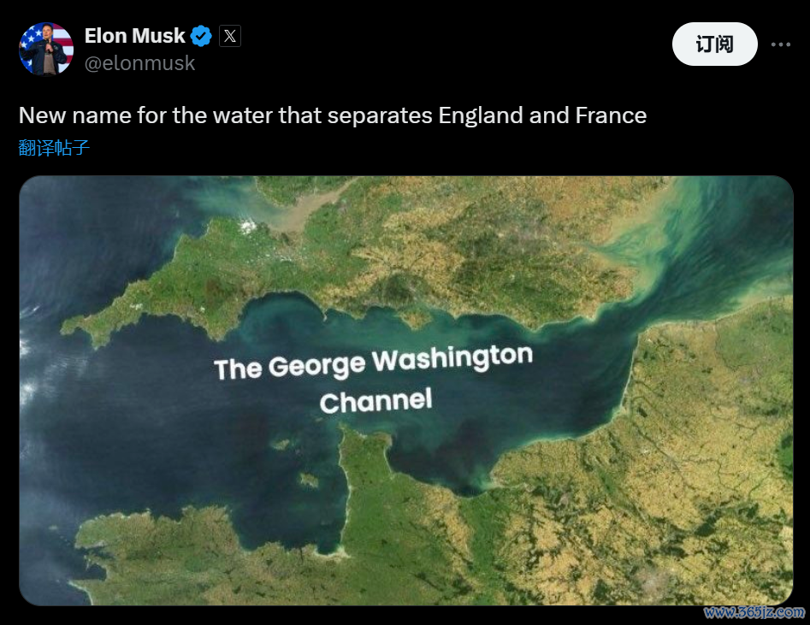810x625 pixels.
Task: Click the @elonmusk handle
Action: [x=139, y=63]
